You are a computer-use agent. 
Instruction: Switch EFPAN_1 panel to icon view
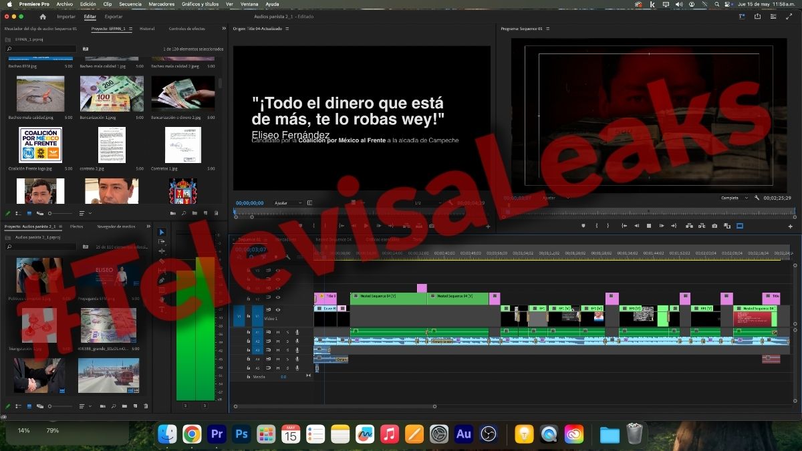pyautogui.click(x=29, y=213)
